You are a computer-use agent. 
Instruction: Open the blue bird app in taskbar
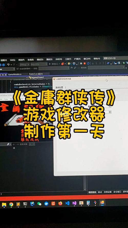(x=46, y=204)
